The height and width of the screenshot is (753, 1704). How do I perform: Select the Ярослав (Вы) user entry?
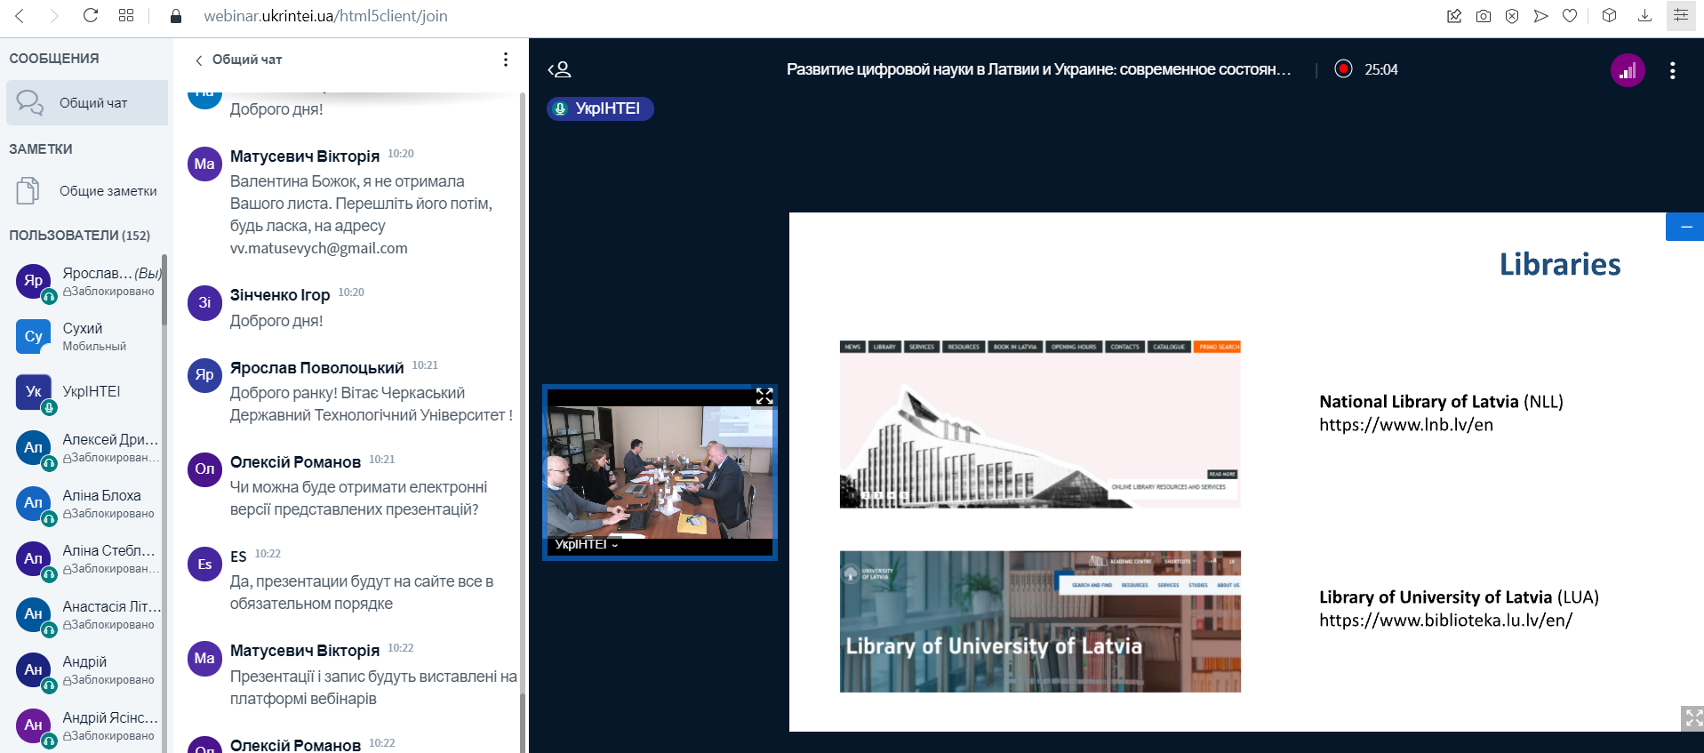point(87,282)
